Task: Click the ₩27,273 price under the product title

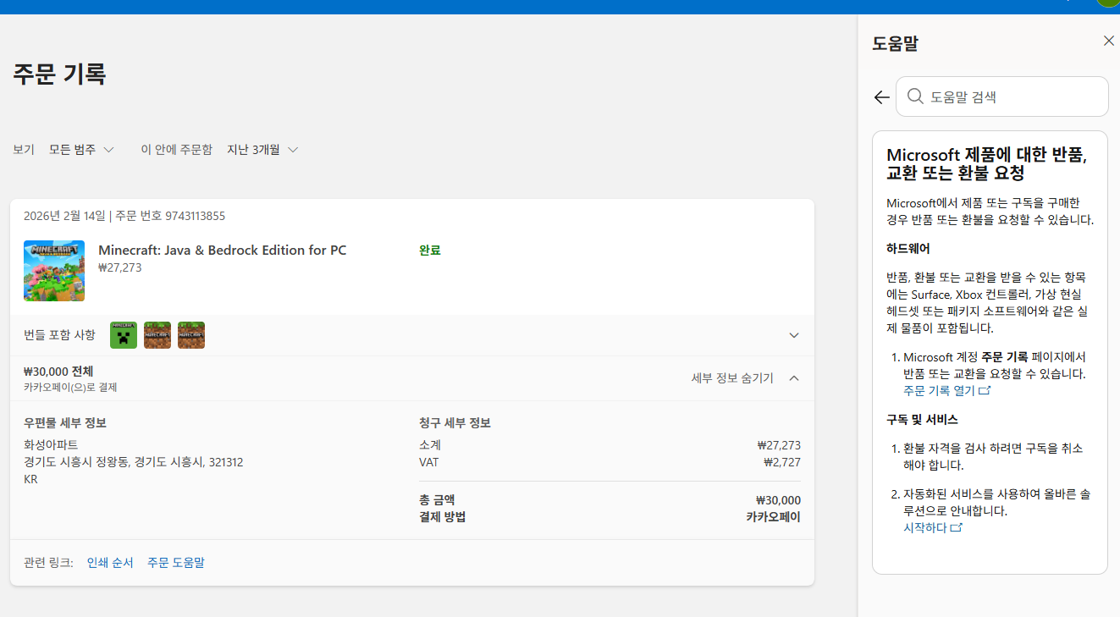Action: click(120, 267)
